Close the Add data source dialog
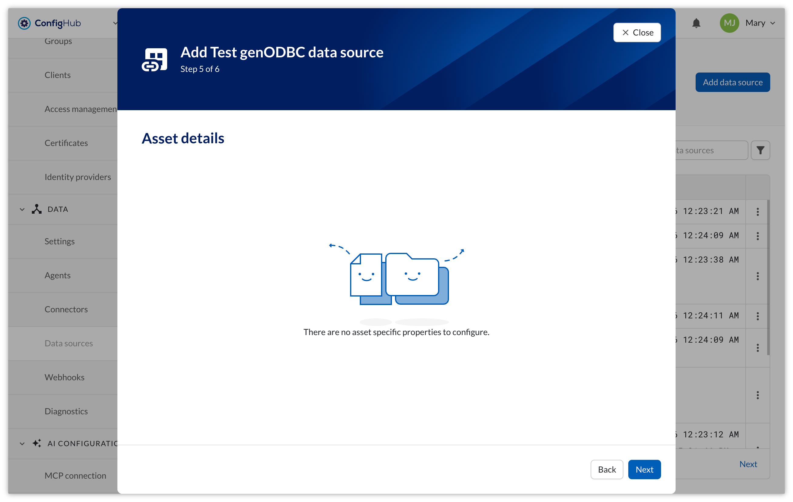The height and width of the screenshot is (502, 793). [x=636, y=32]
